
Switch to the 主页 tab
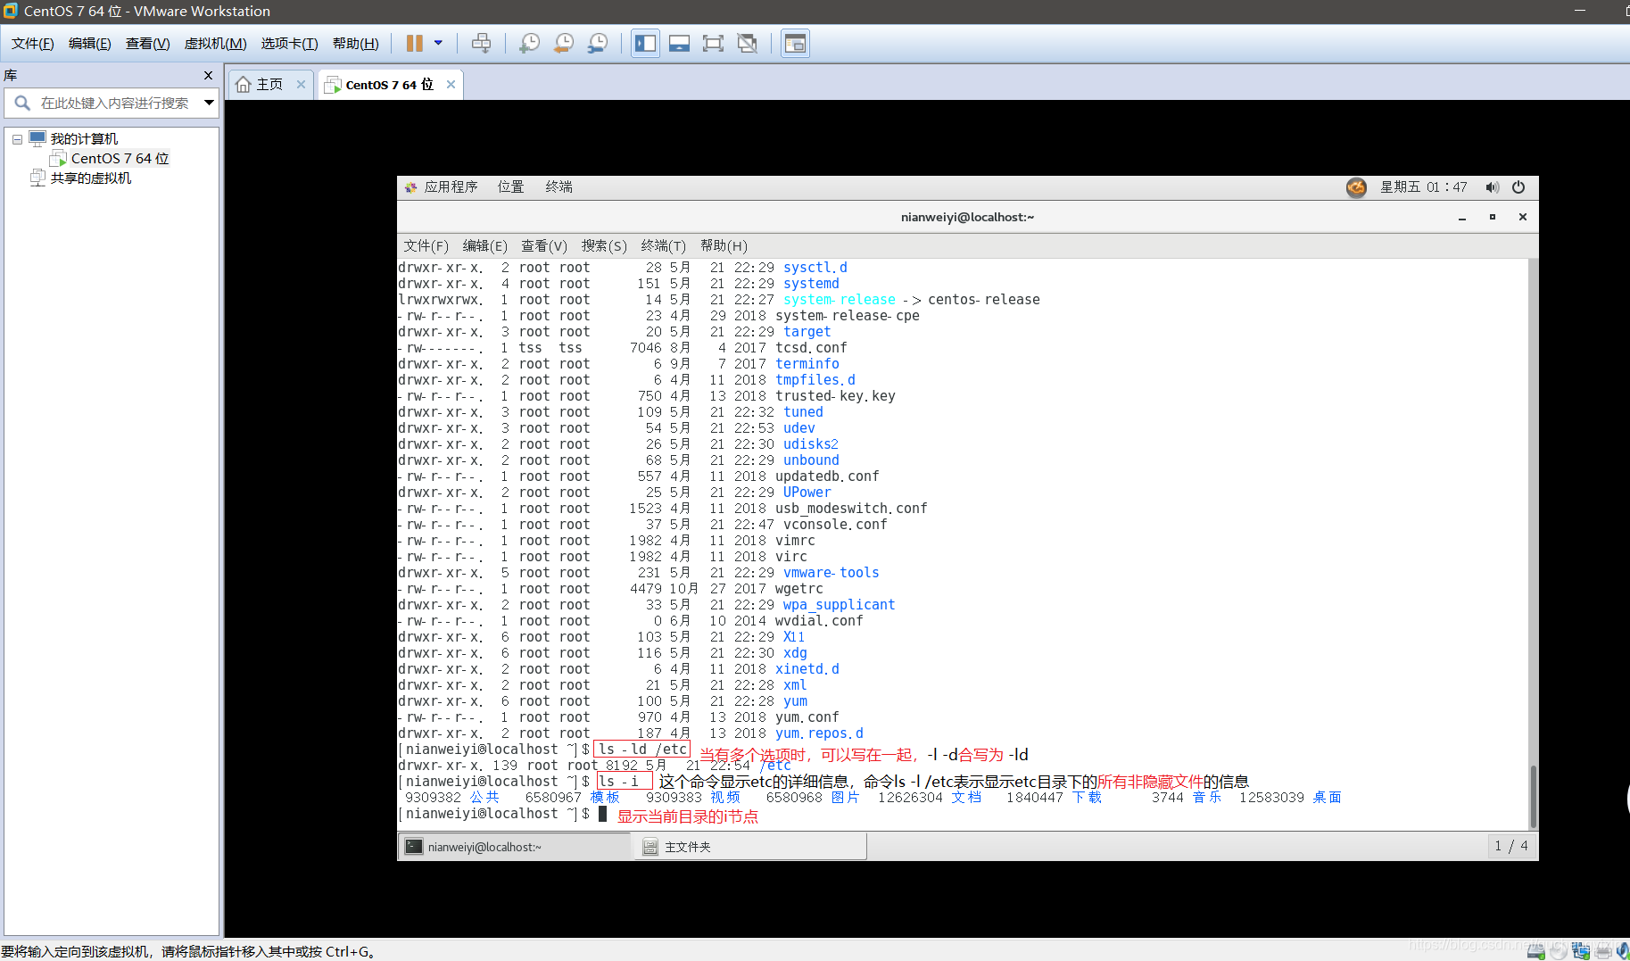[269, 84]
